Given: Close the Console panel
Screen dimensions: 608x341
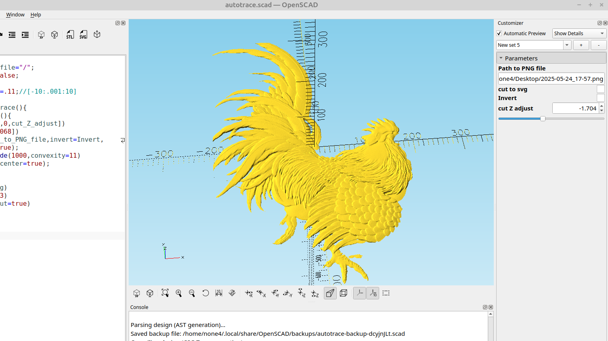Looking at the screenshot, I should click(x=491, y=307).
